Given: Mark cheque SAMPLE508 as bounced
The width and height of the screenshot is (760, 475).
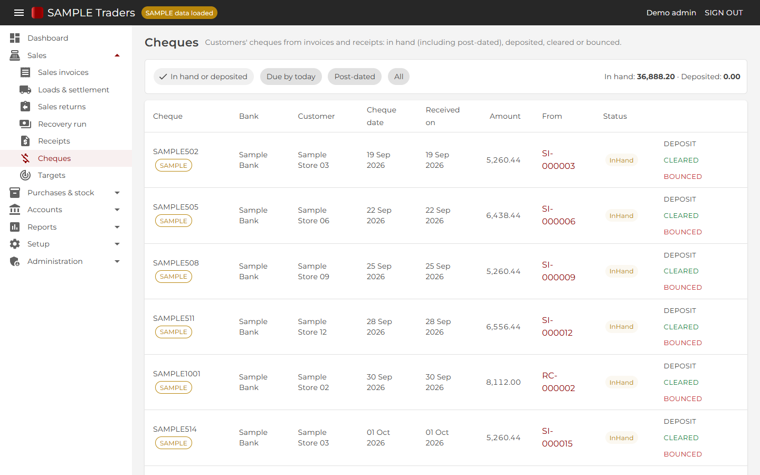Looking at the screenshot, I should pos(682,287).
